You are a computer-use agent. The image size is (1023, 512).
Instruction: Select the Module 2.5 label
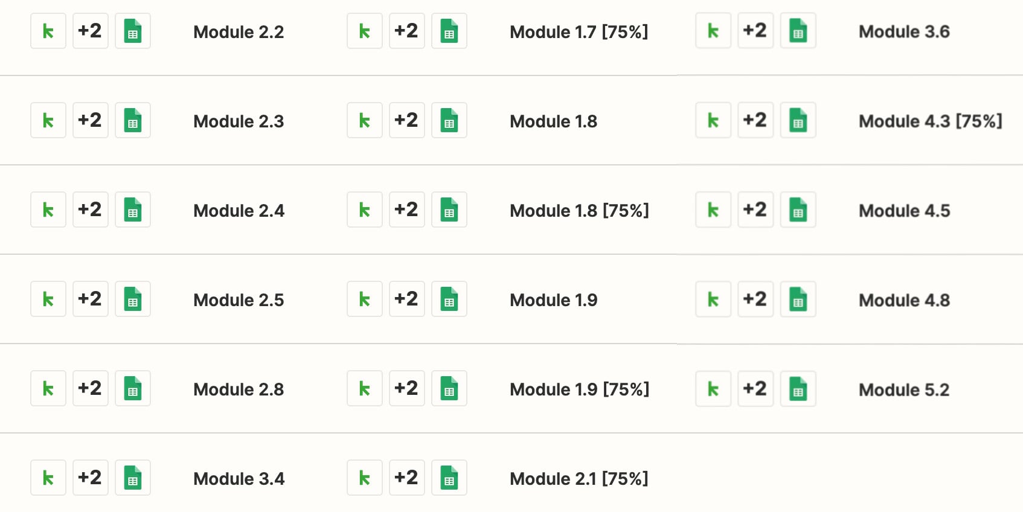click(x=238, y=299)
